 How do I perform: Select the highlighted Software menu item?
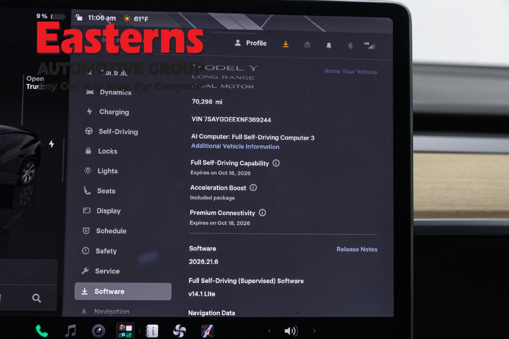point(123,291)
